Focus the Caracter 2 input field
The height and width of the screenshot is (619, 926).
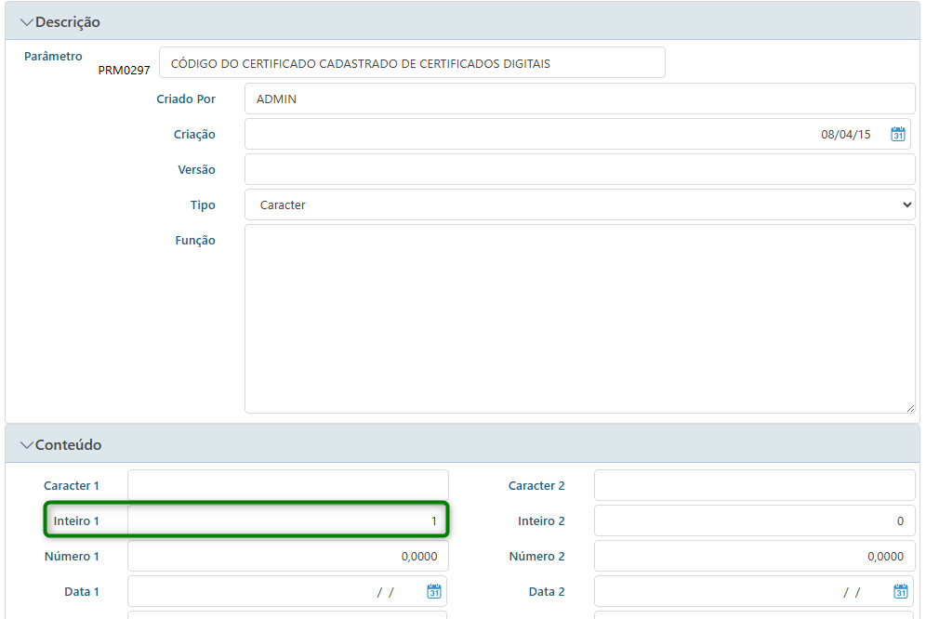pyautogui.click(x=754, y=486)
